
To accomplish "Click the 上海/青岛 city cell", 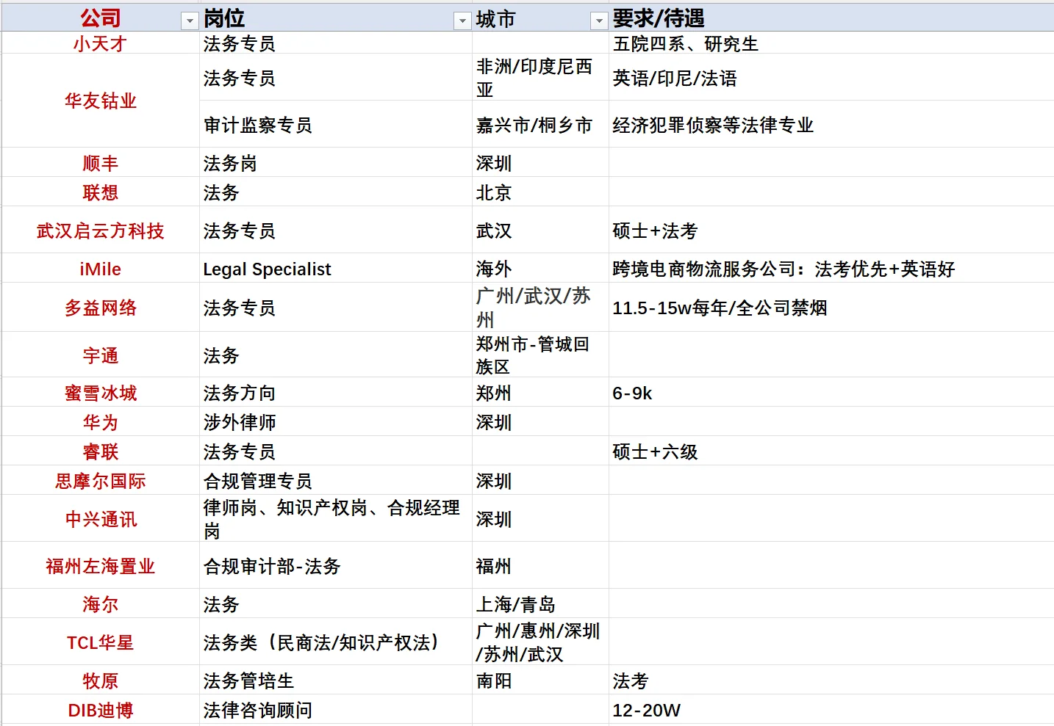I will point(540,604).
